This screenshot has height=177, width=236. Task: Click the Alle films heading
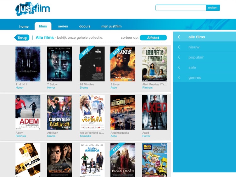click(45, 38)
